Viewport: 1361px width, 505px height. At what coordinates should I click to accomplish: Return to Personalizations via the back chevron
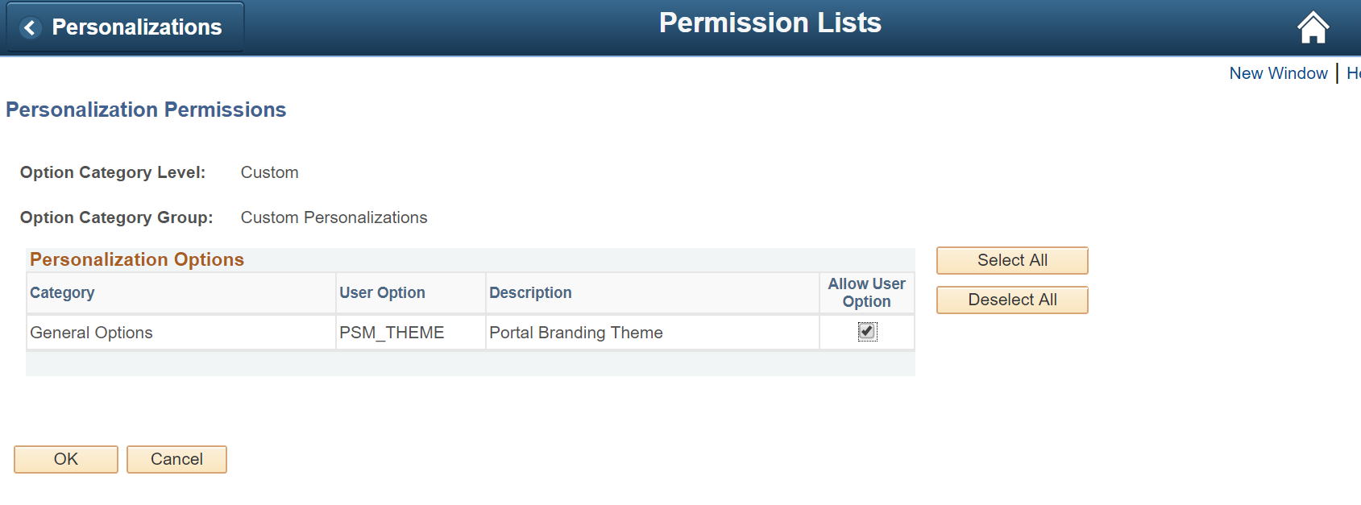[30, 27]
